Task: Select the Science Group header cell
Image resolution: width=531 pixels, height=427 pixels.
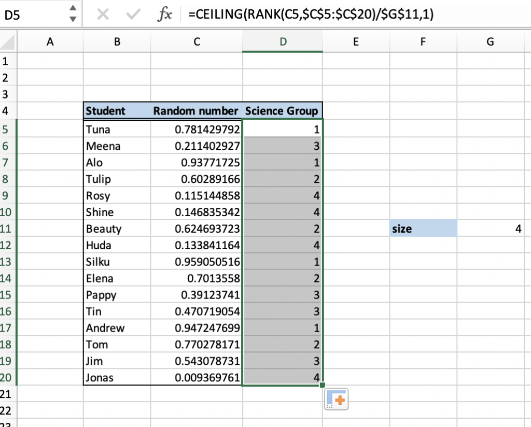Action: pos(283,110)
